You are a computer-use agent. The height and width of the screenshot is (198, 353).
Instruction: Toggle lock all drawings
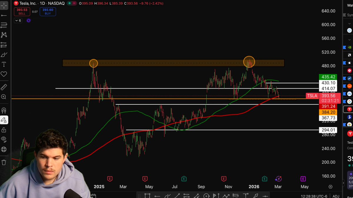click(4, 130)
